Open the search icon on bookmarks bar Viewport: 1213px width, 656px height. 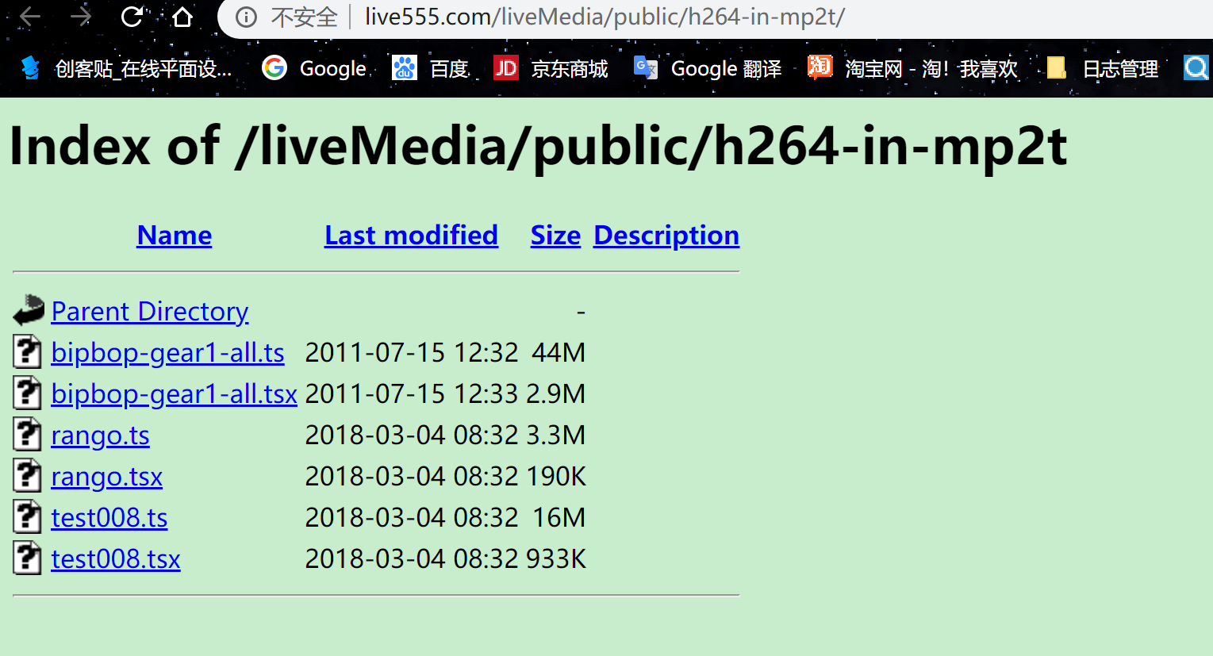(x=1196, y=68)
